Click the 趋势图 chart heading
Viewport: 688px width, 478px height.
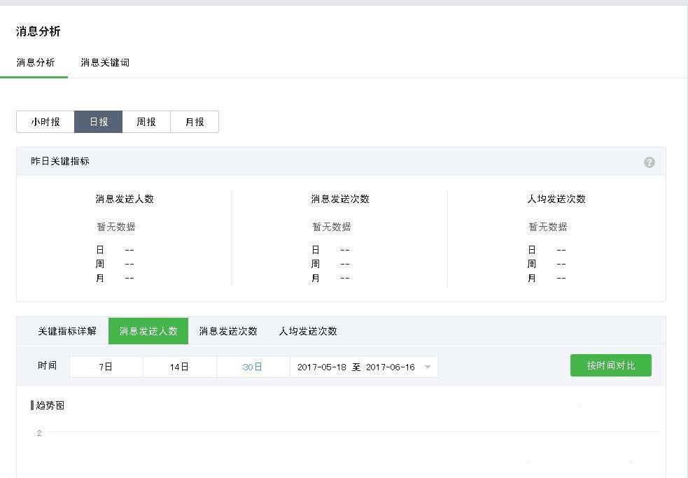coord(50,405)
